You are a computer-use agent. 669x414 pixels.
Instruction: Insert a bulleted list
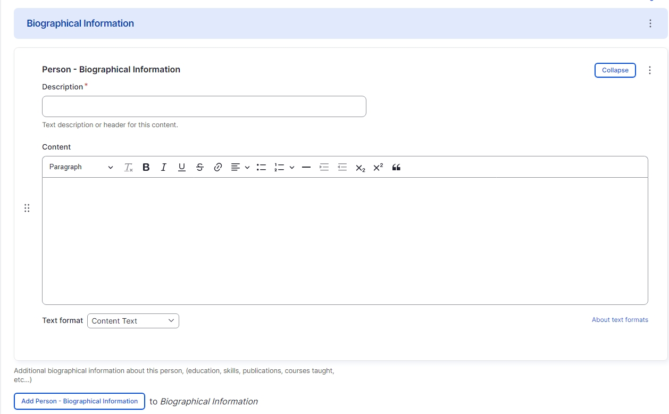[x=261, y=168]
